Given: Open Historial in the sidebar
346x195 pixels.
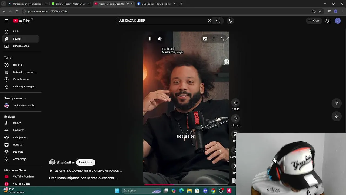Looking at the screenshot, I should tap(21, 65).
